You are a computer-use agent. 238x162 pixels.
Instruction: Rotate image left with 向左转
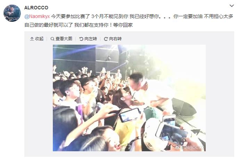[91, 39]
